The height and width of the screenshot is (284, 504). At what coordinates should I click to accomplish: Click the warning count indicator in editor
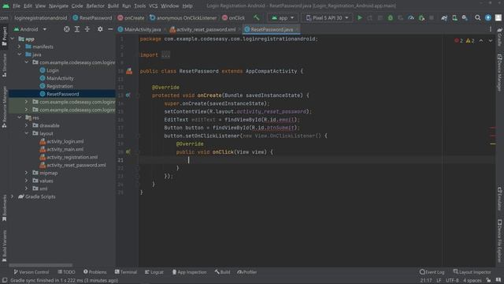(470, 40)
